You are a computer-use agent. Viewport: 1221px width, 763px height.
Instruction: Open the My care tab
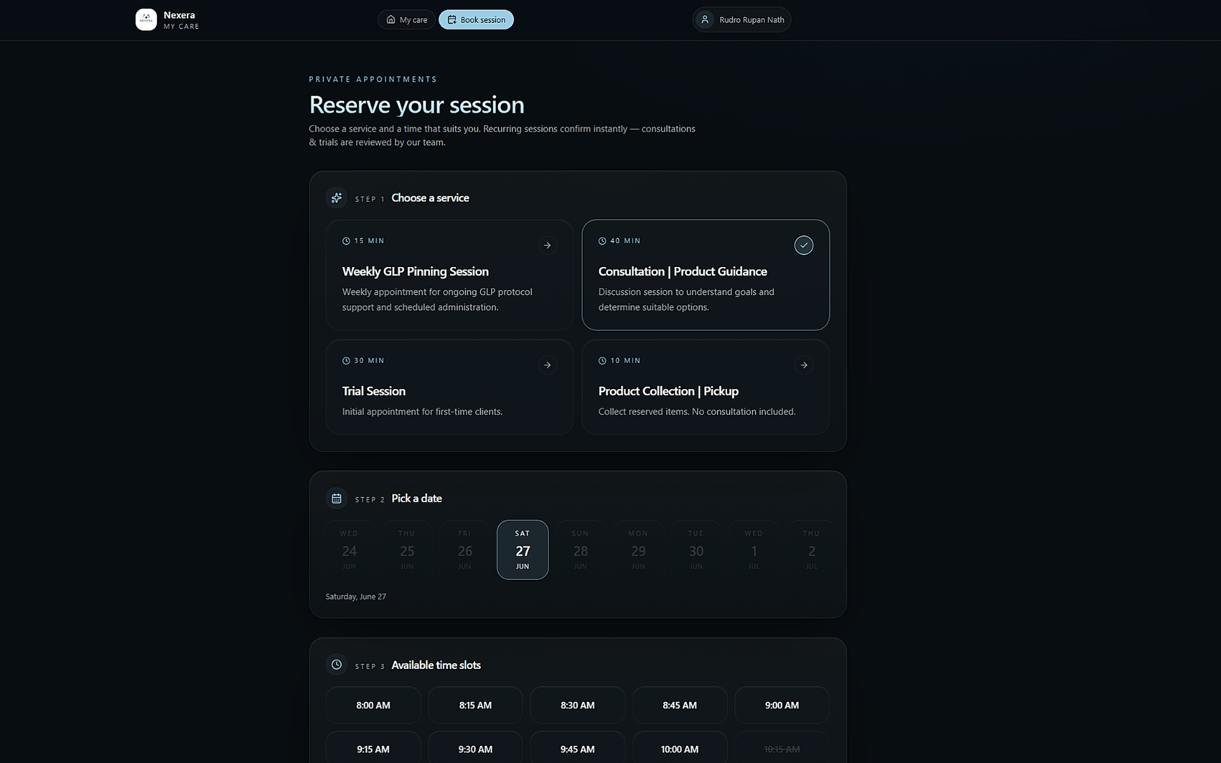pos(406,20)
